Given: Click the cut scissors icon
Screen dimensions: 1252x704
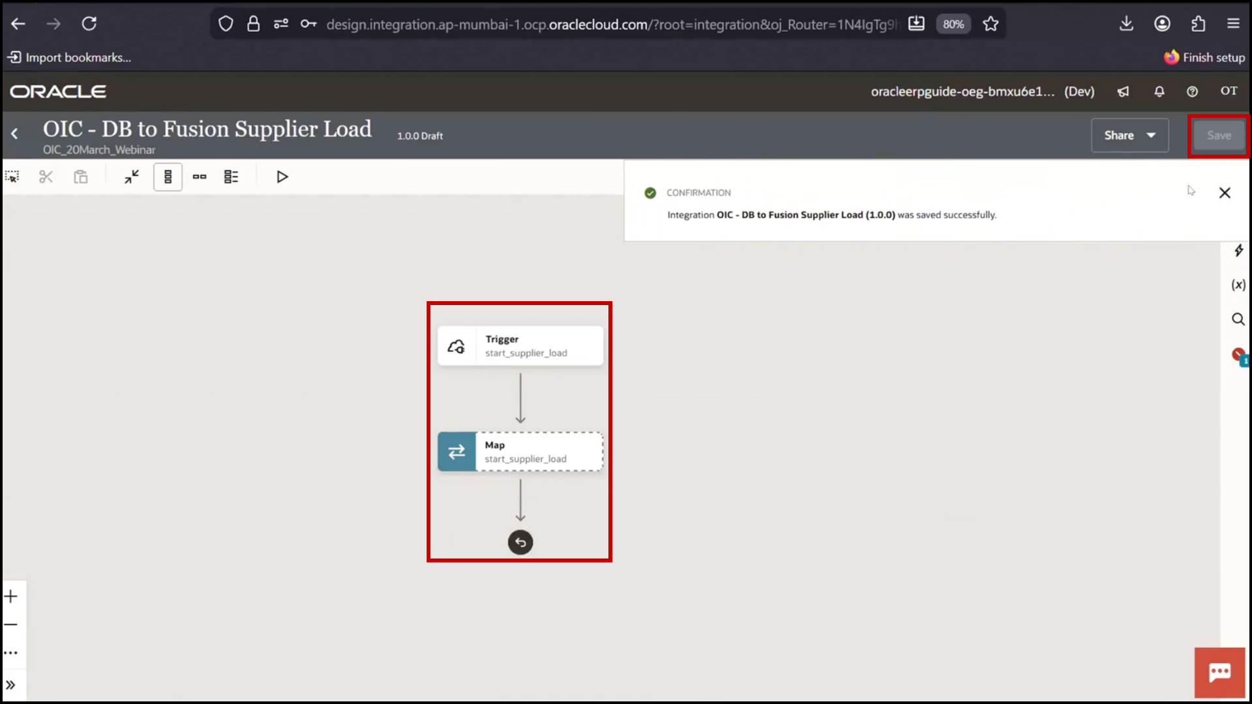Looking at the screenshot, I should pyautogui.click(x=46, y=177).
